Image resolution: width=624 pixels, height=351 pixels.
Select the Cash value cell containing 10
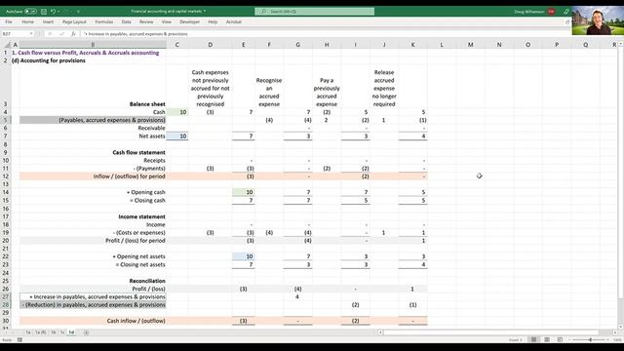coord(177,112)
